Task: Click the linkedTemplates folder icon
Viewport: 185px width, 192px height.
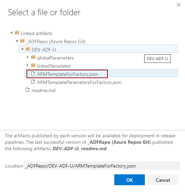Action: [x=33, y=65]
